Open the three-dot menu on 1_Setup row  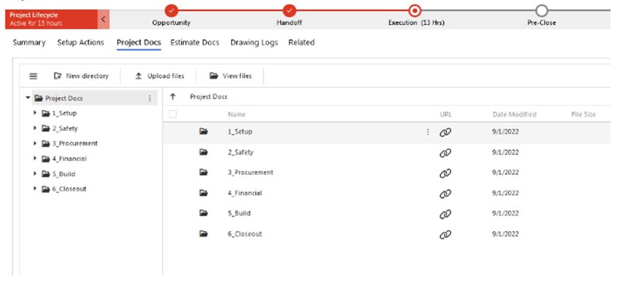coord(428,132)
